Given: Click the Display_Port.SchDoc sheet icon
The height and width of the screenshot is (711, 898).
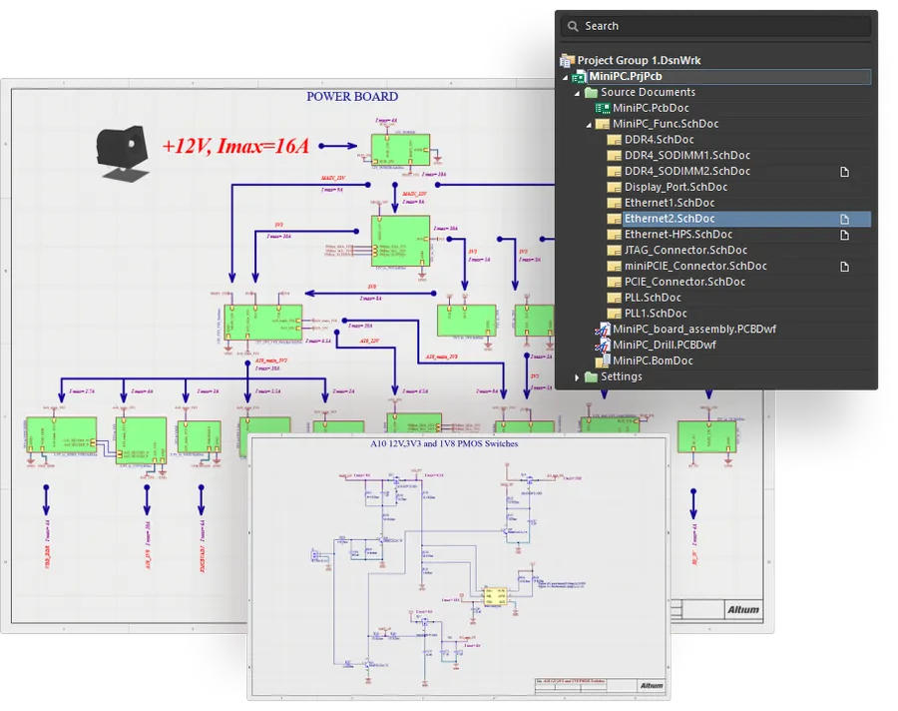Looking at the screenshot, I should 614,187.
